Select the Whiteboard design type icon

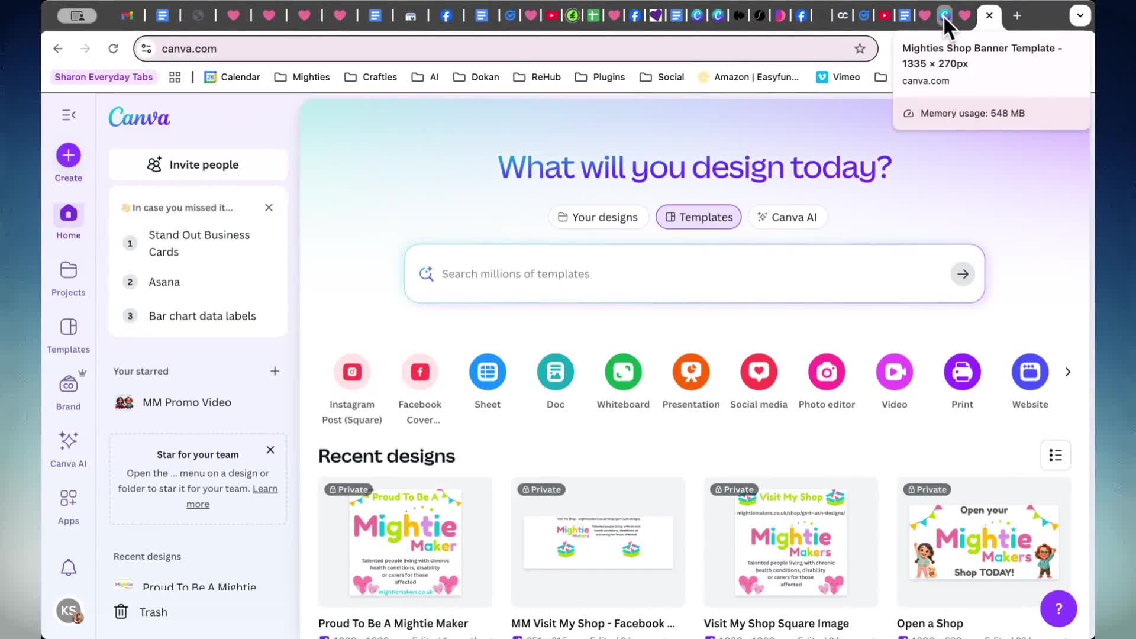coord(623,372)
